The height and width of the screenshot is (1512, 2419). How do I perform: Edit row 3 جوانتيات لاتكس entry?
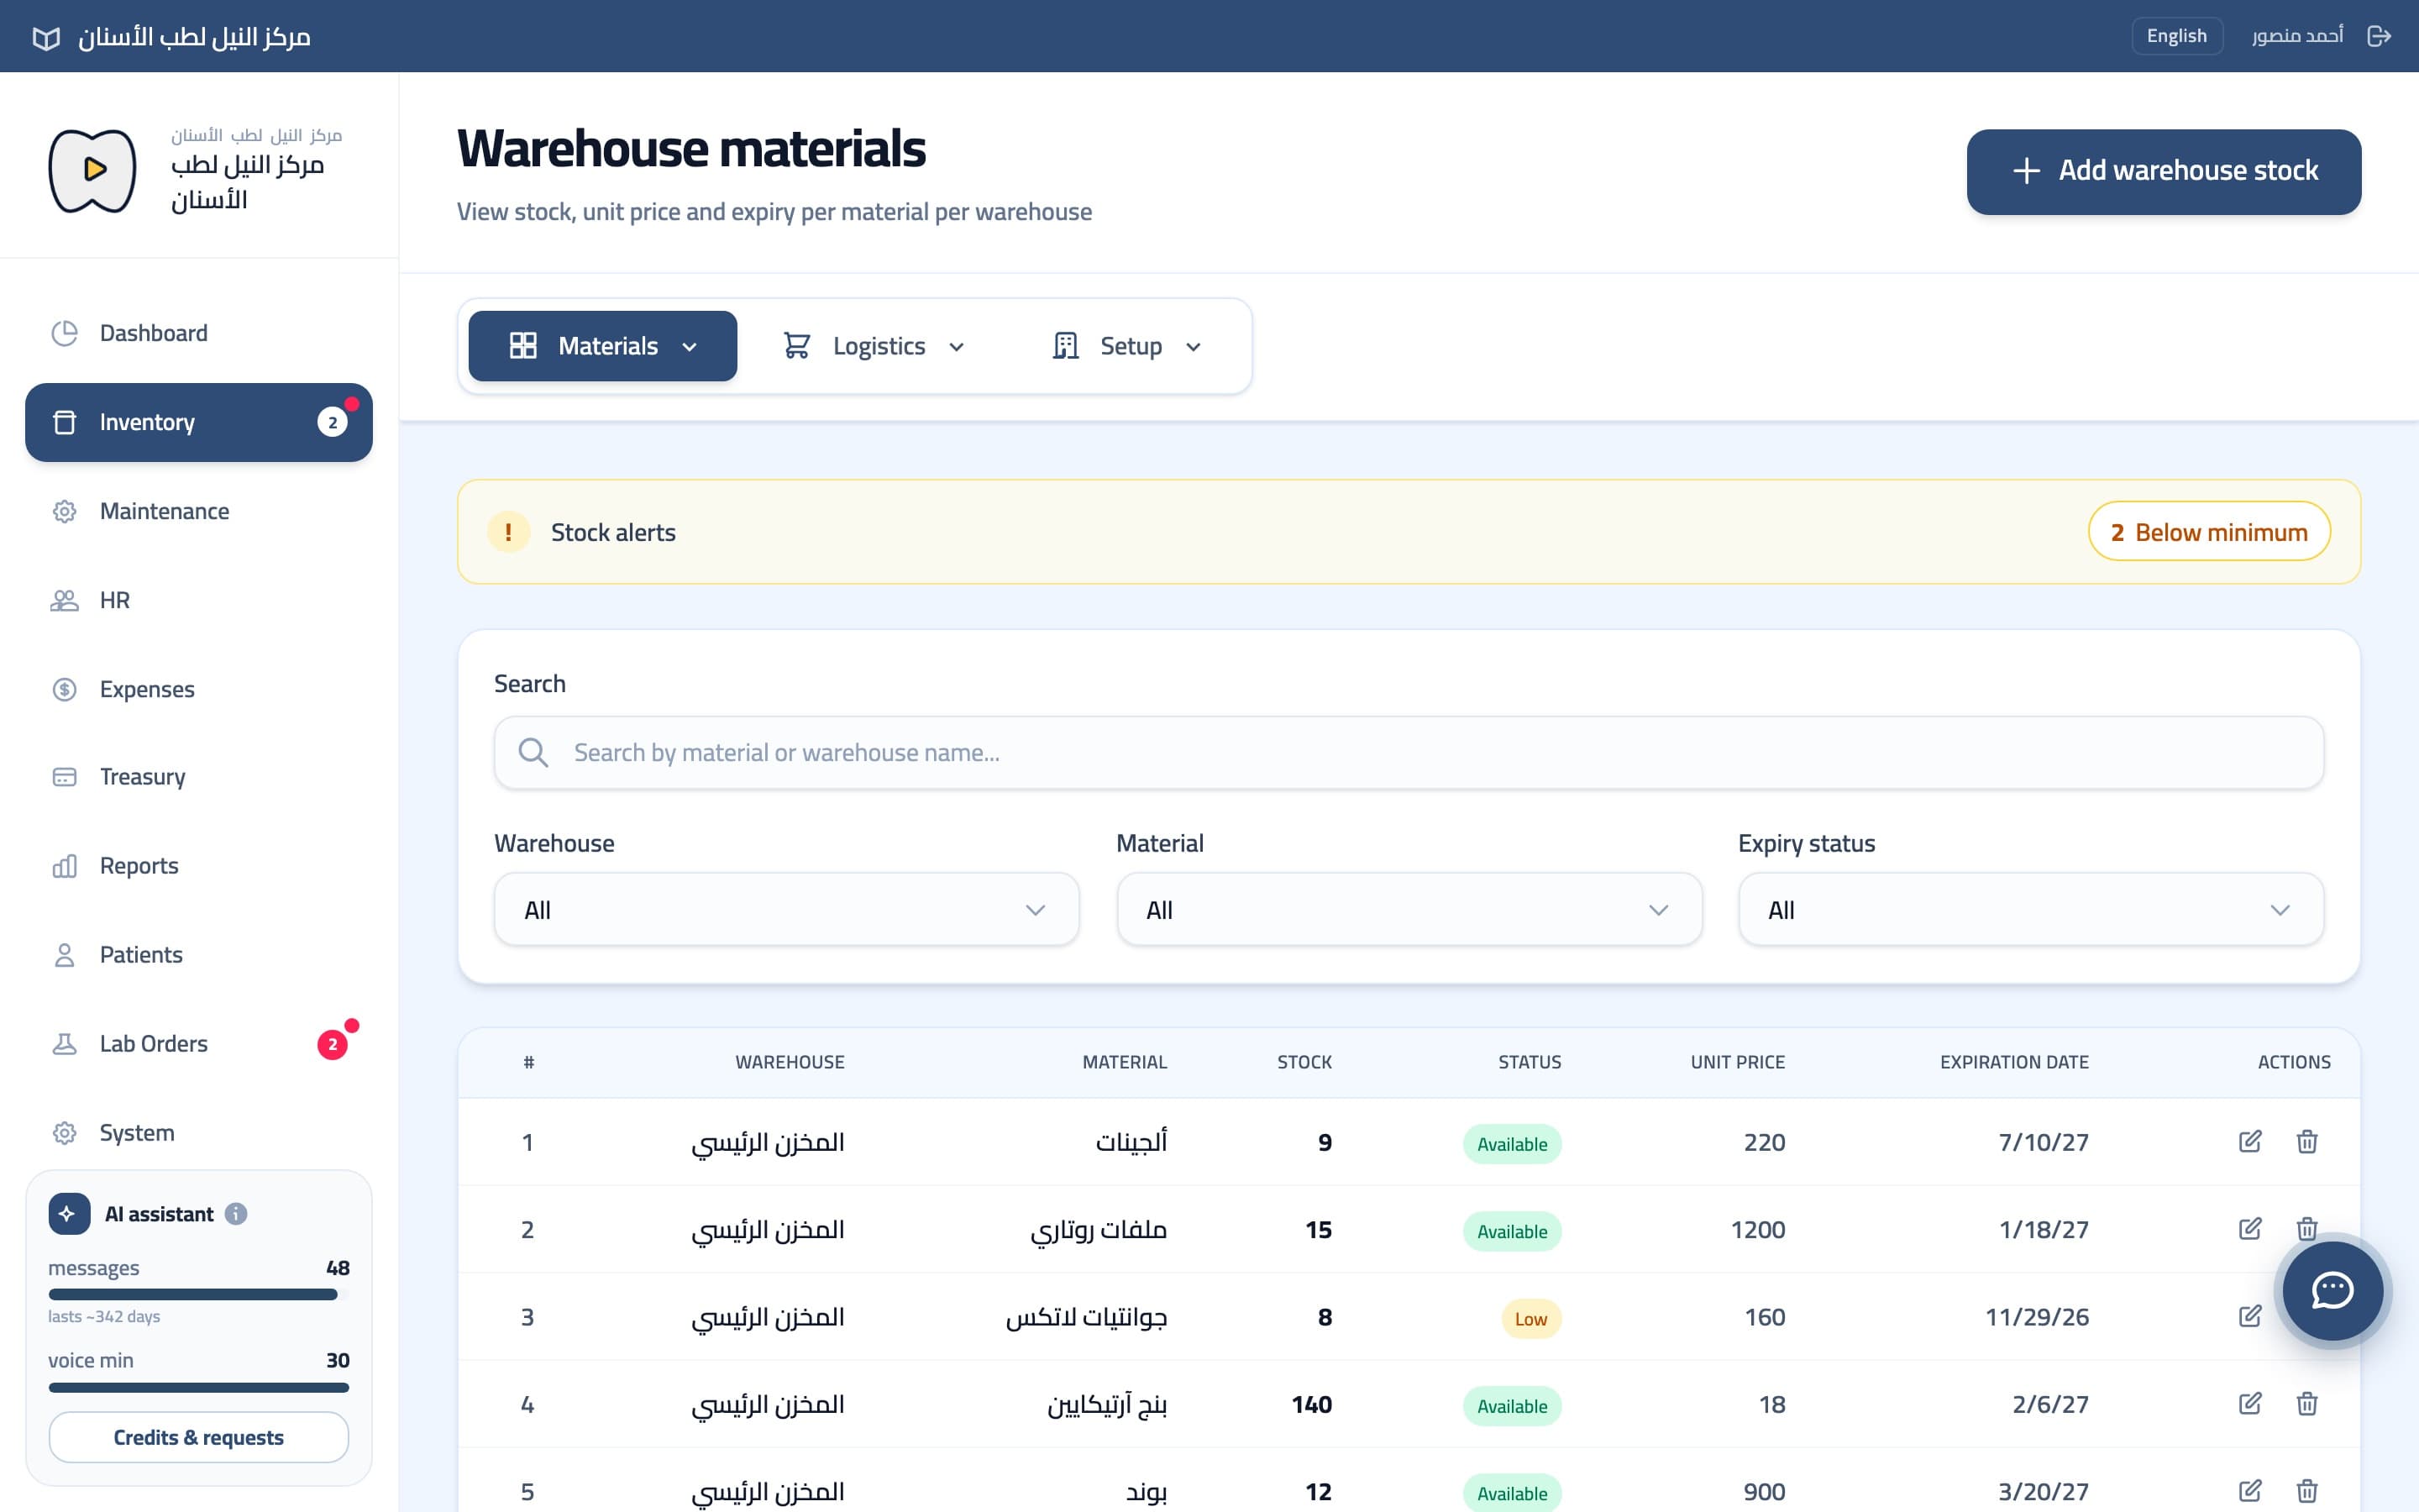point(2249,1316)
